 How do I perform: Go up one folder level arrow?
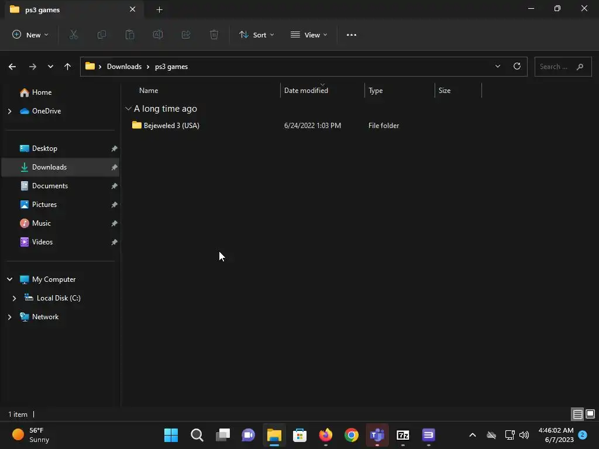68,67
